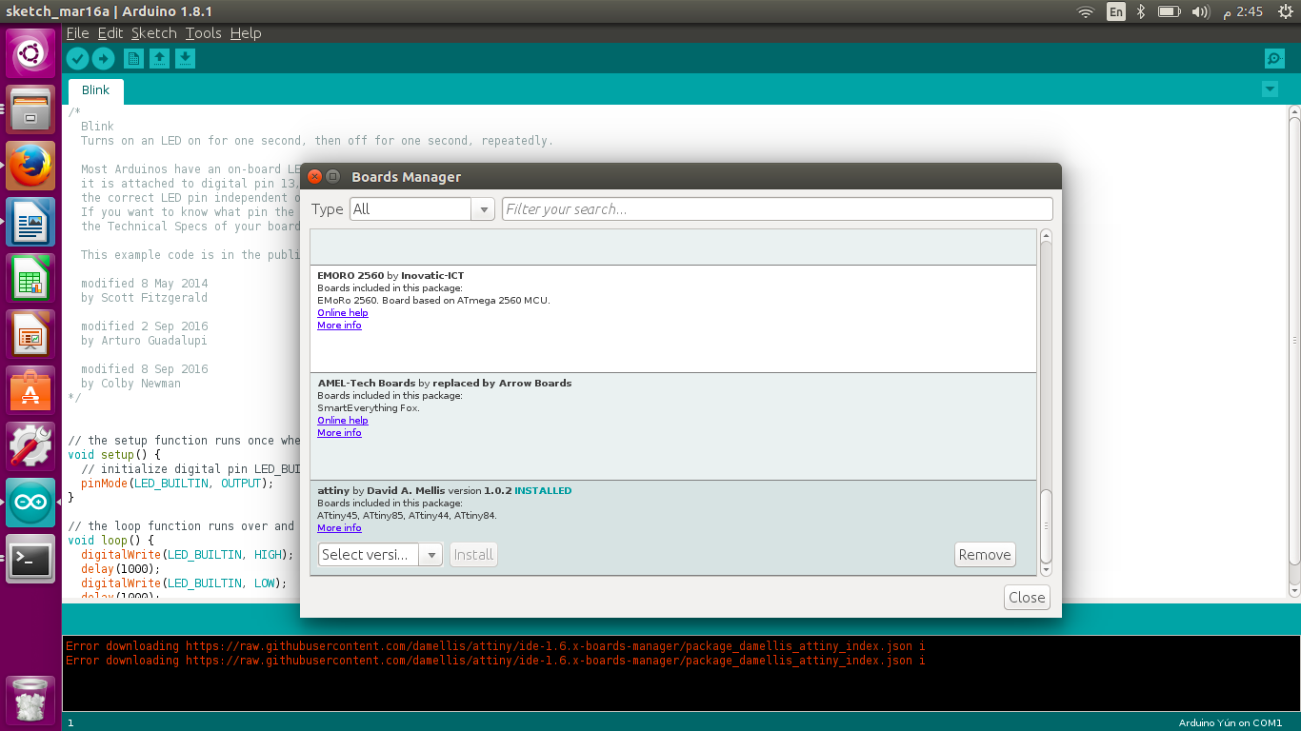Open the File menu
The width and height of the screenshot is (1301, 731).
click(77, 33)
